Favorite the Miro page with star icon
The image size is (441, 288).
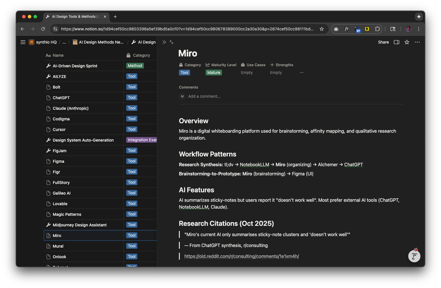click(407, 42)
